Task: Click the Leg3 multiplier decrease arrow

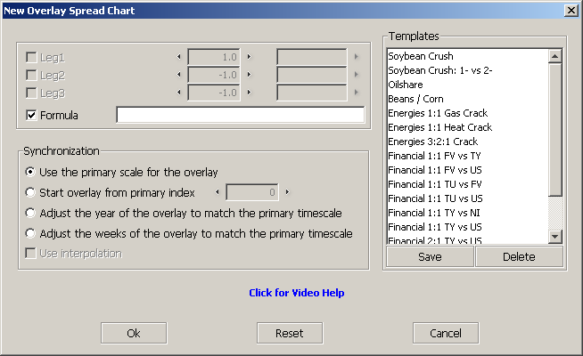Action: 179,92
